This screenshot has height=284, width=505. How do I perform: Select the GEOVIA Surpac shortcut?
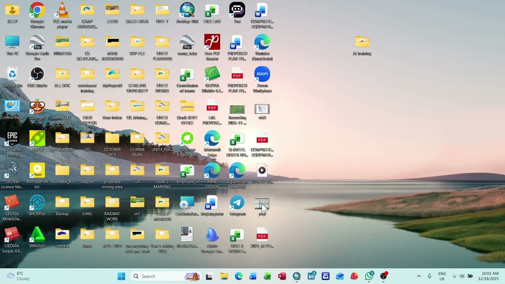[12, 240]
